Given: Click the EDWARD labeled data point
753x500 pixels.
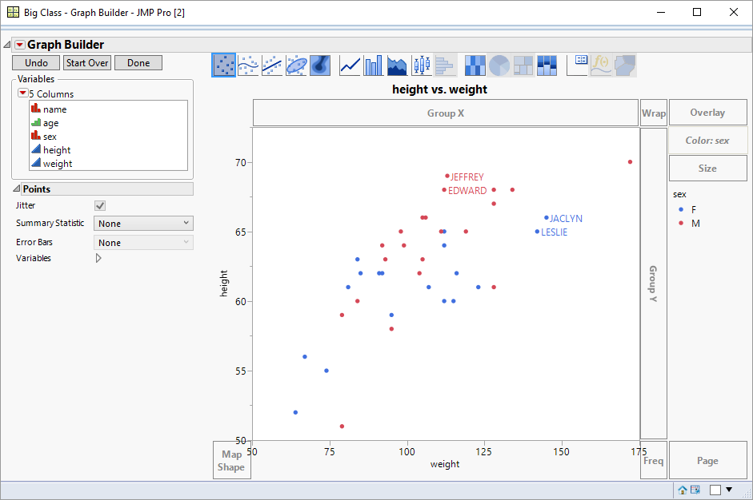Looking at the screenshot, I should [444, 190].
